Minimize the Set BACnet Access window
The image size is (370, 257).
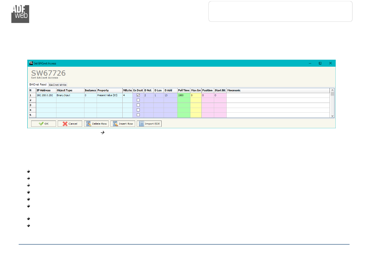tap(310, 63)
